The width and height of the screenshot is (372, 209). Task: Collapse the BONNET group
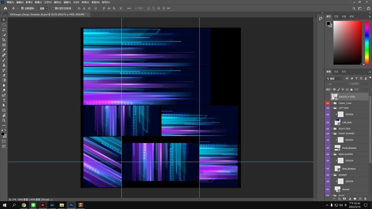point(332,175)
